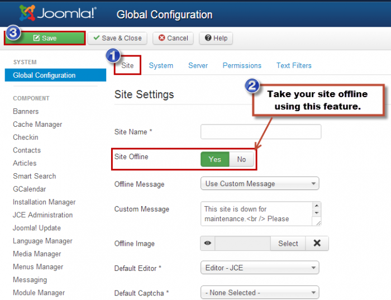Click Select for Offline Image
The width and height of the screenshot is (391, 300).
(x=288, y=244)
